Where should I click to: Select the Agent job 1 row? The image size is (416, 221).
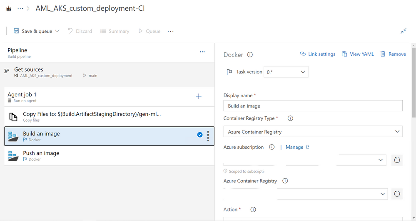point(109,97)
